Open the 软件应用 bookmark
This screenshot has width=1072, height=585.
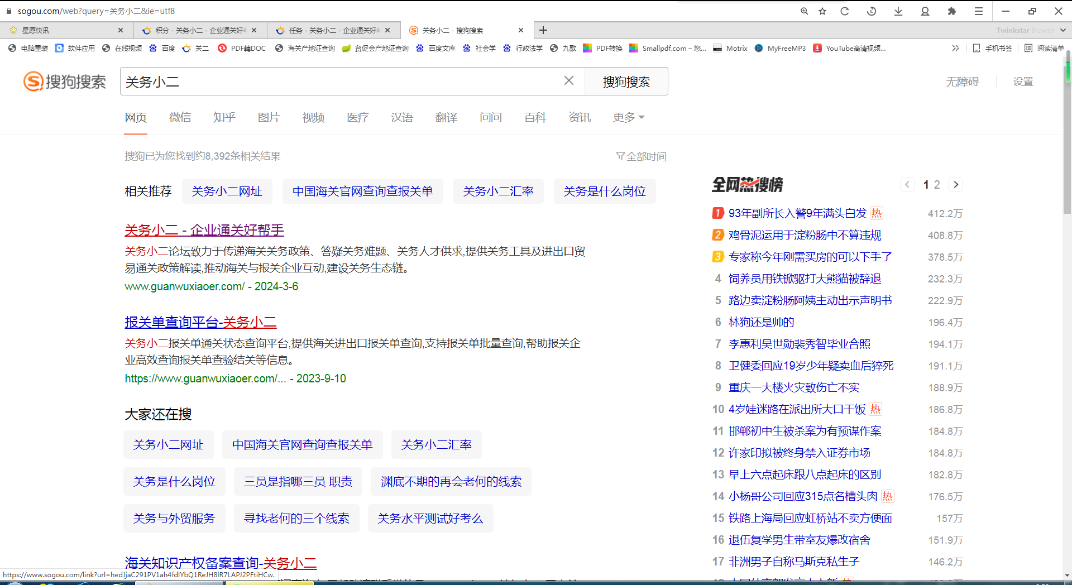(75, 49)
